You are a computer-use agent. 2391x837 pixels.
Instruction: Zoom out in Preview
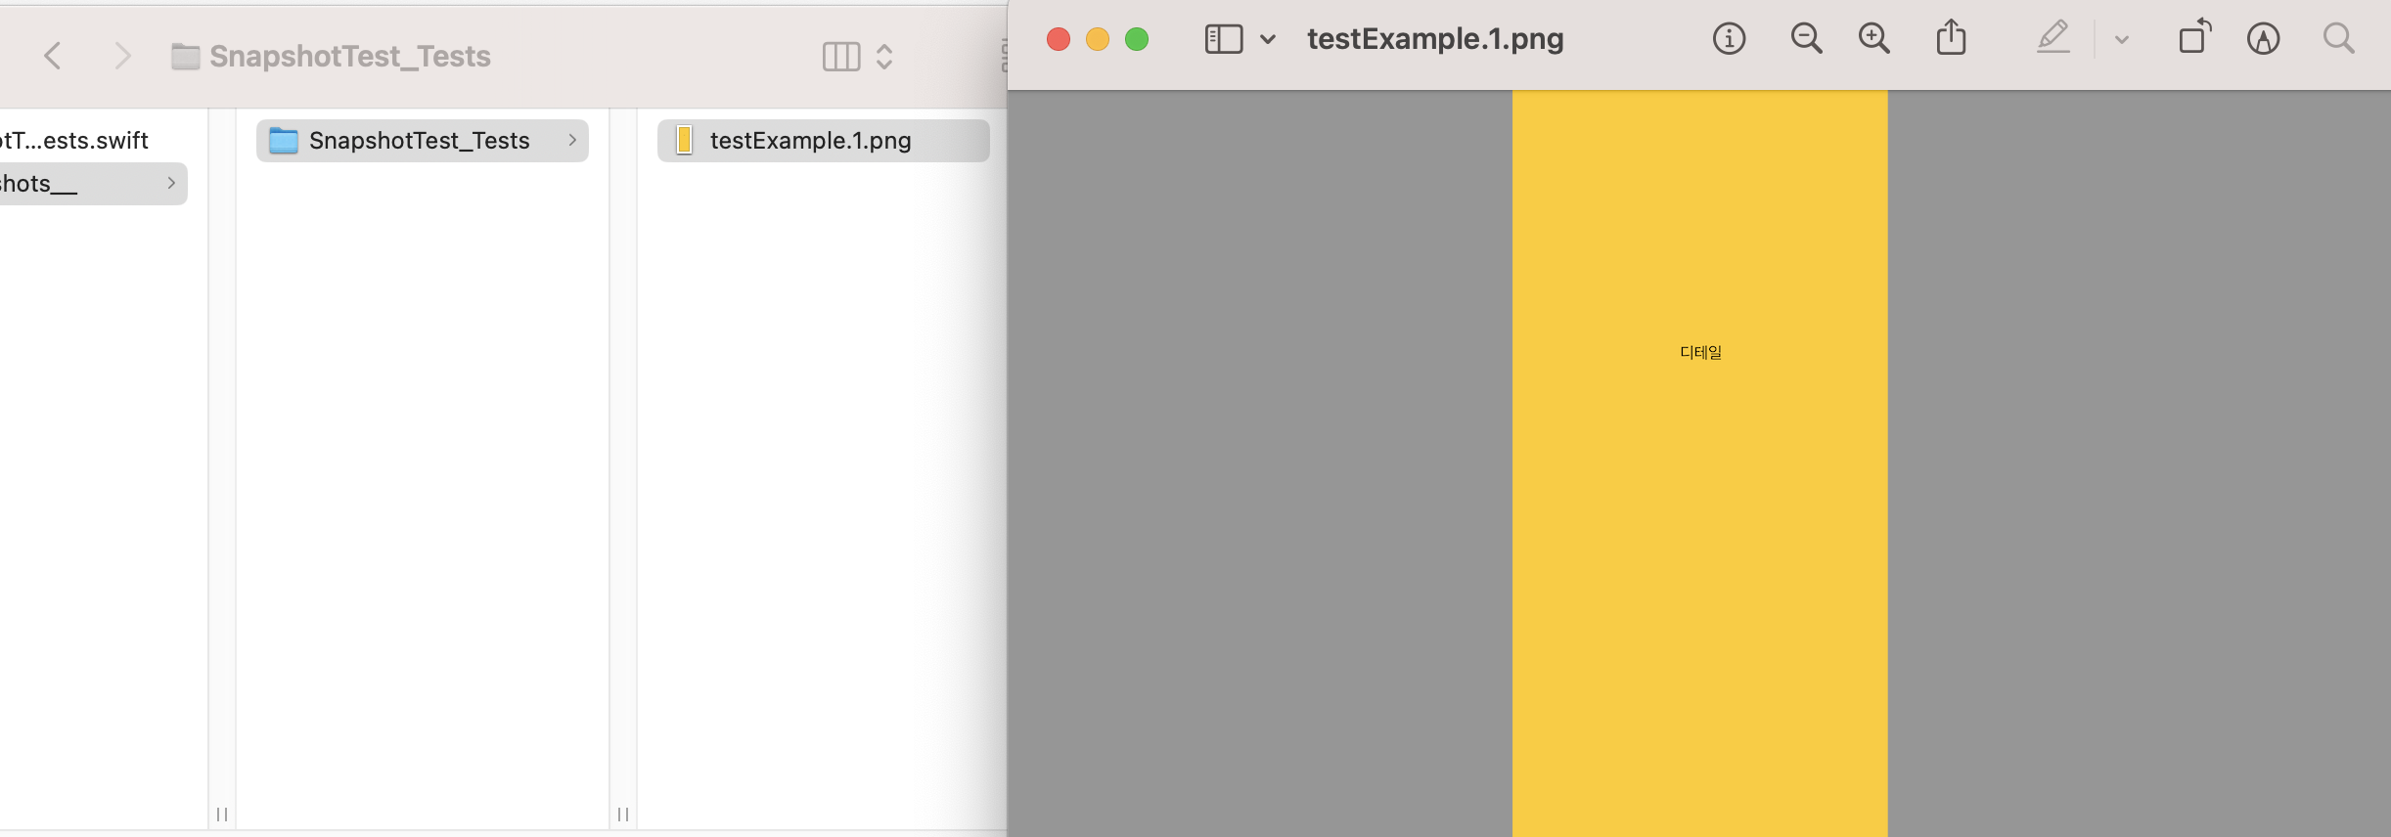tap(1806, 39)
